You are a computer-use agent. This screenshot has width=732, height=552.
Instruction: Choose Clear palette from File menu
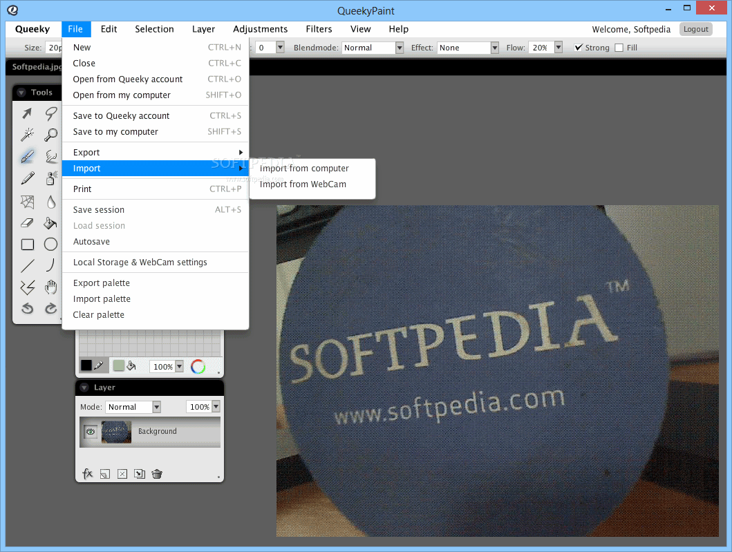(x=155, y=315)
